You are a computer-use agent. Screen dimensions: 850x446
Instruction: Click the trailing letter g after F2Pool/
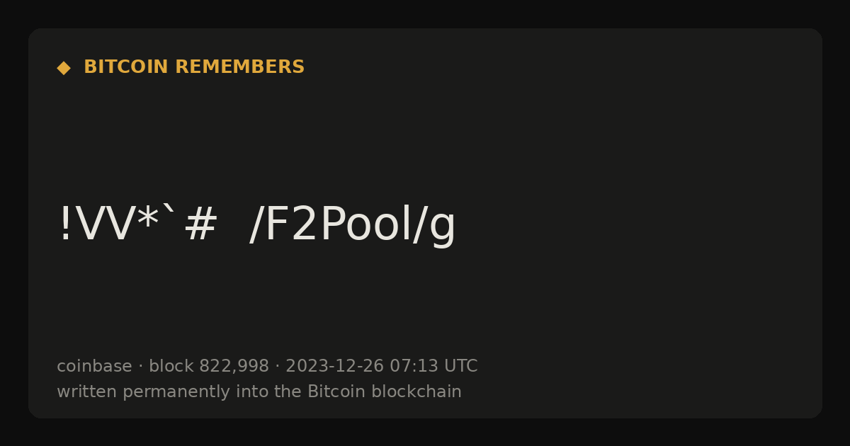[x=441, y=229]
